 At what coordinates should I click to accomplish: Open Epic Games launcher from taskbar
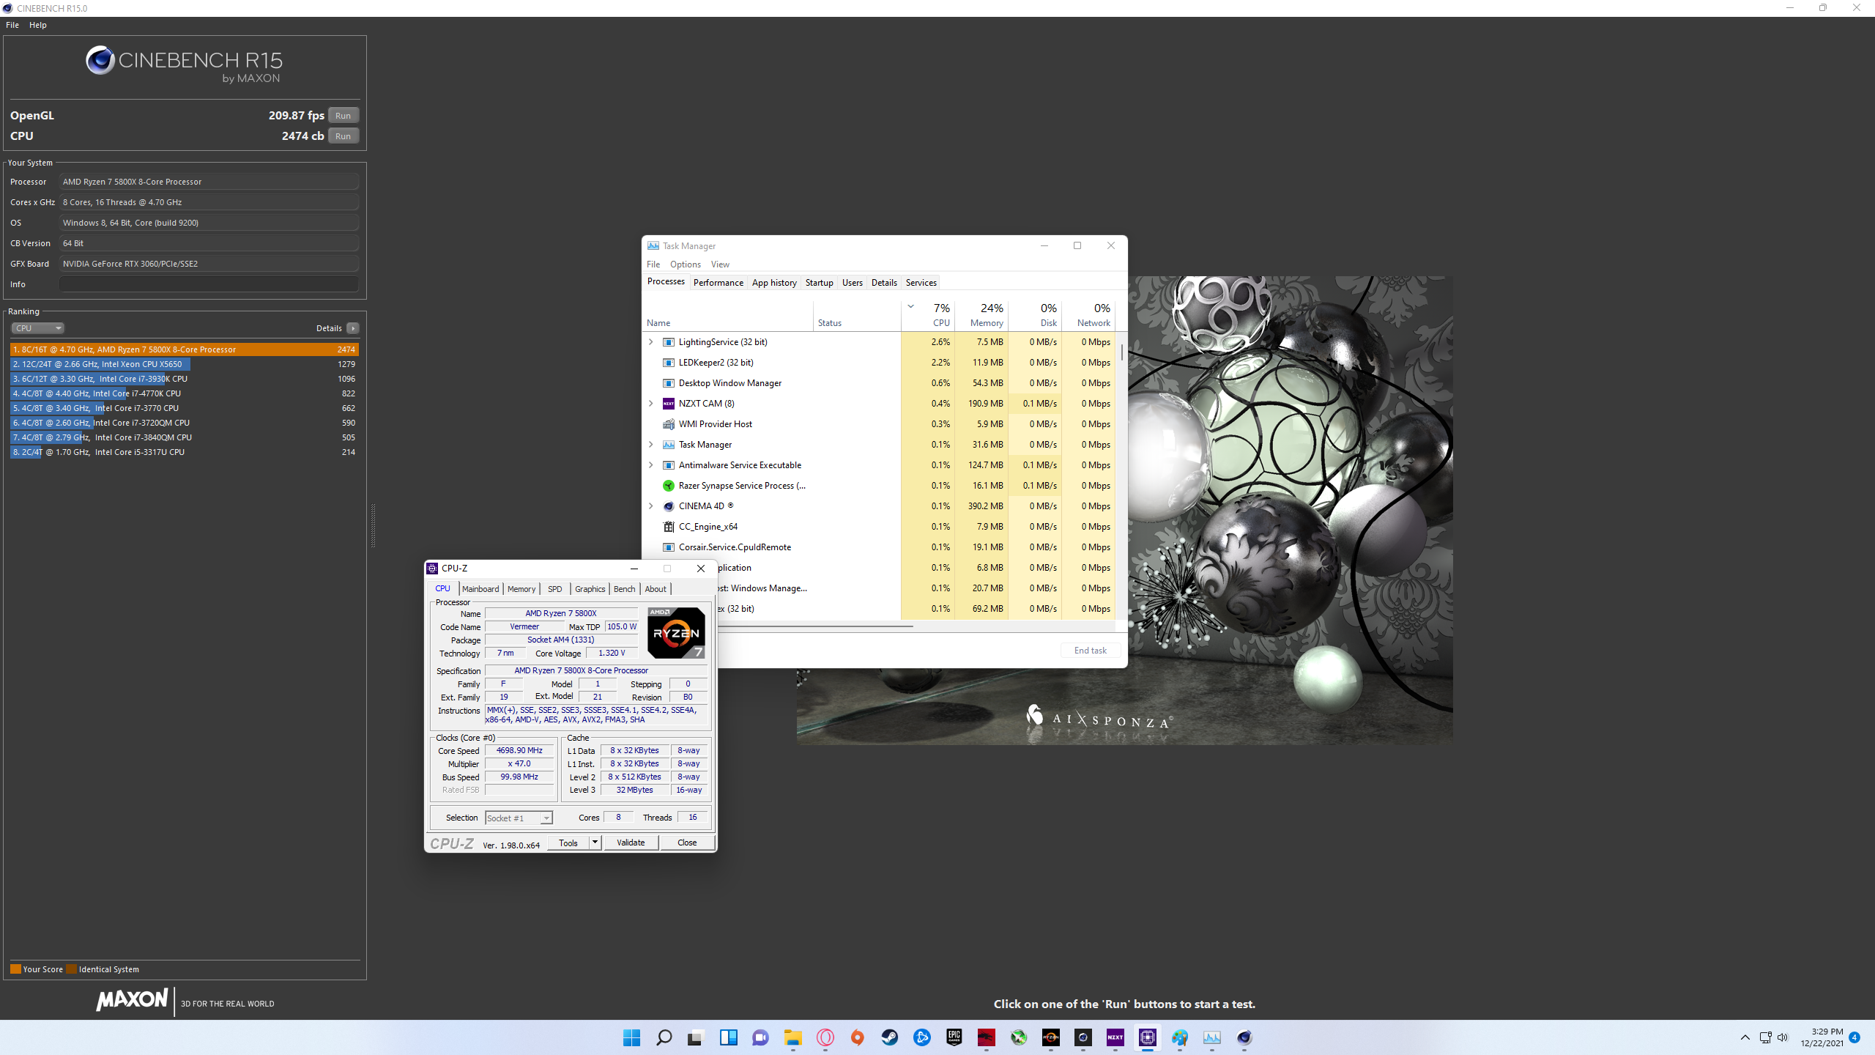(x=954, y=1037)
